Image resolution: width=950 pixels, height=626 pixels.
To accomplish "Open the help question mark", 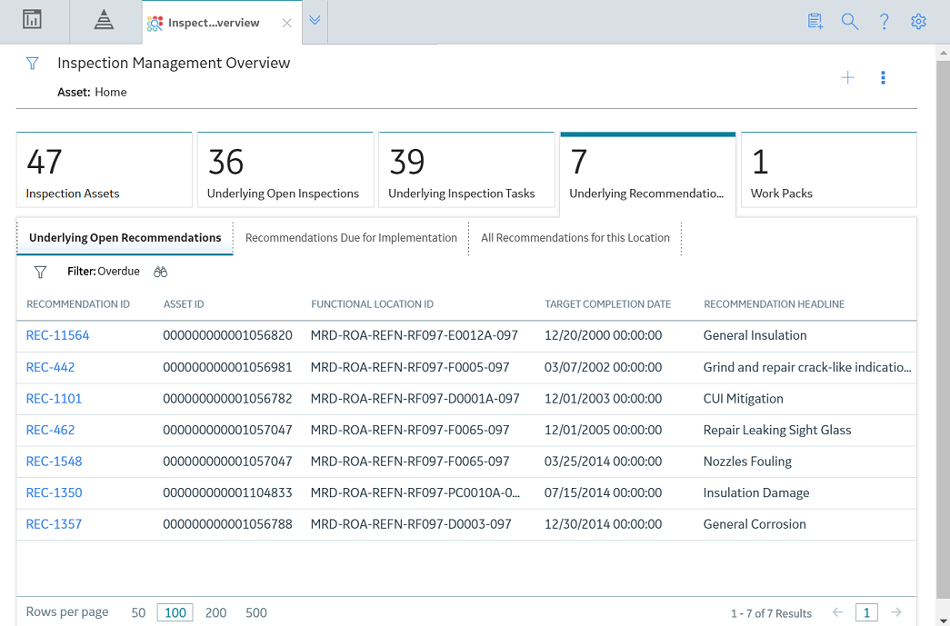I will (884, 22).
